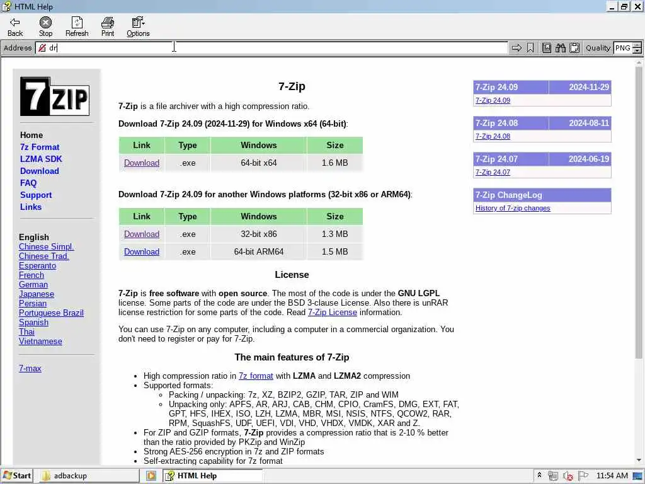Click the bookmark ribbon icon
This screenshot has width=645, height=484.
click(530, 48)
